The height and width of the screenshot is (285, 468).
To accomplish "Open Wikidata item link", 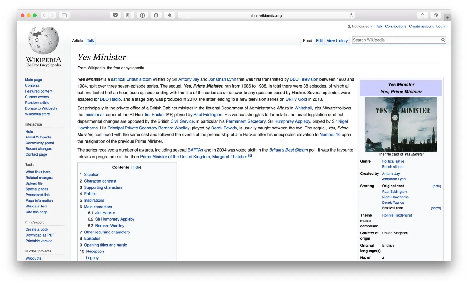I will 36,207.
